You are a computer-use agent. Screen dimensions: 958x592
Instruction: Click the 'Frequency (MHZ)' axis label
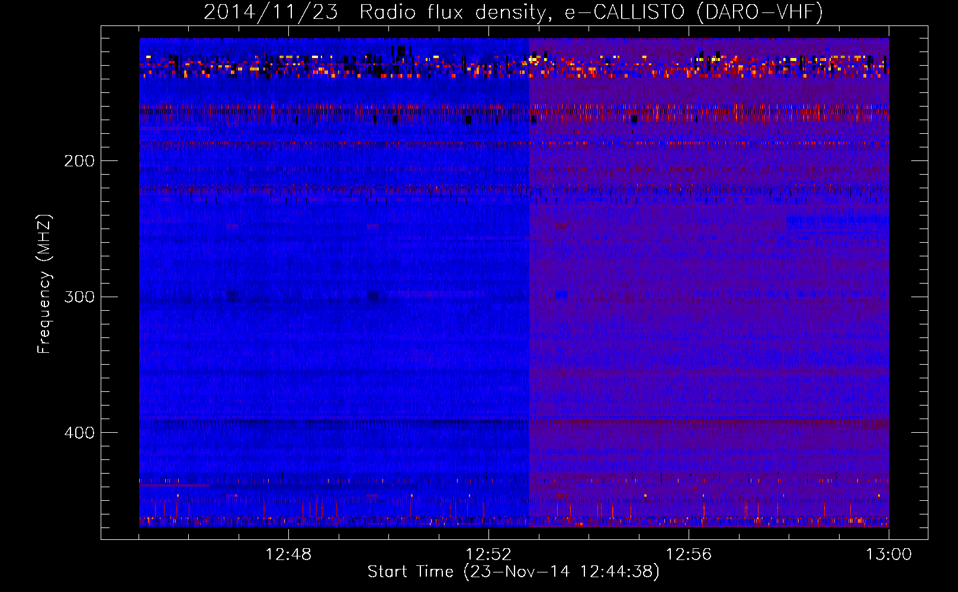(x=44, y=284)
